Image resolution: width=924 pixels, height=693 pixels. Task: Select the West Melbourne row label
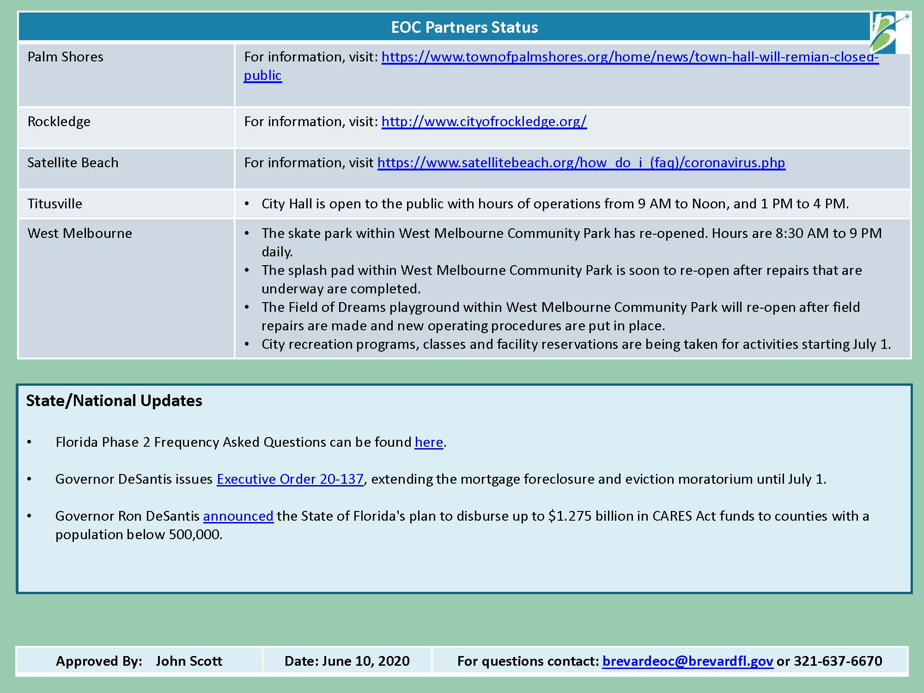click(x=79, y=233)
